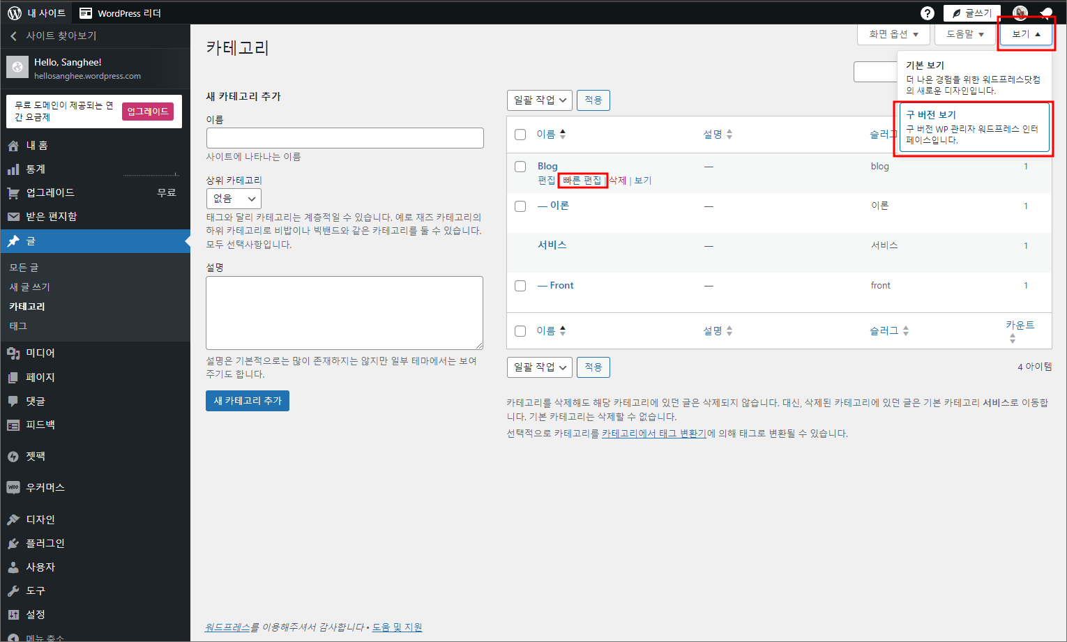Select the 글 pin menu item
1067x642 pixels.
click(x=95, y=241)
